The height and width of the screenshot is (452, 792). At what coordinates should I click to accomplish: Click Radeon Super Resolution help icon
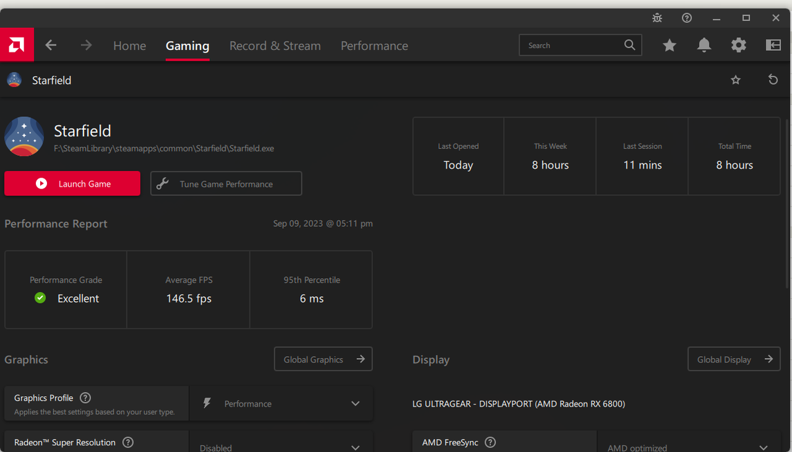128,442
